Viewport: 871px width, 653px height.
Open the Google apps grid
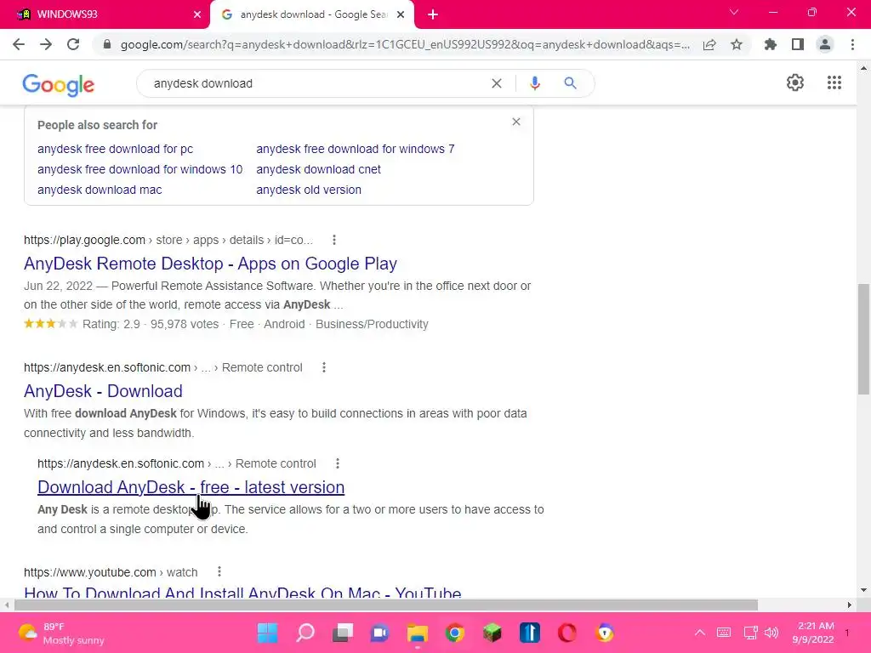click(x=834, y=82)
